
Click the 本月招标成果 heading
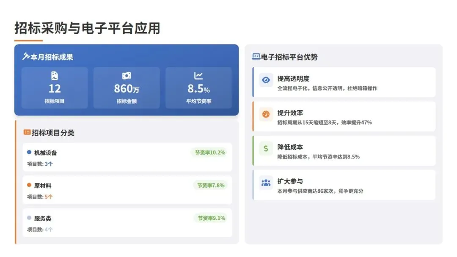[52, 57]
